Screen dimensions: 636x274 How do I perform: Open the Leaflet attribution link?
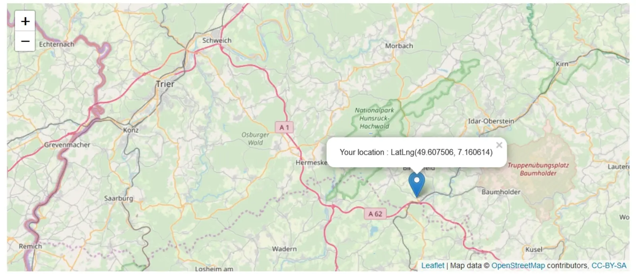pyautogui.click(x=432, y=266)
